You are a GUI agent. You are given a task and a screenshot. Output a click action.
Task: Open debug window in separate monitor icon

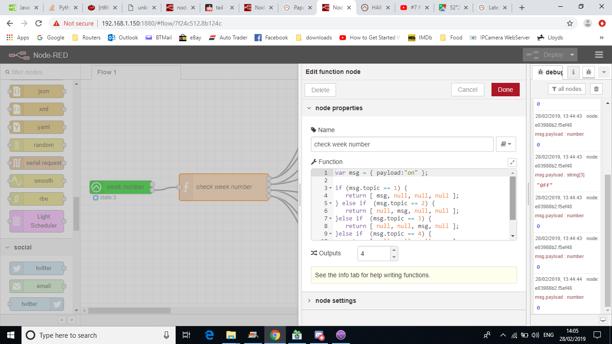[603, 320]
